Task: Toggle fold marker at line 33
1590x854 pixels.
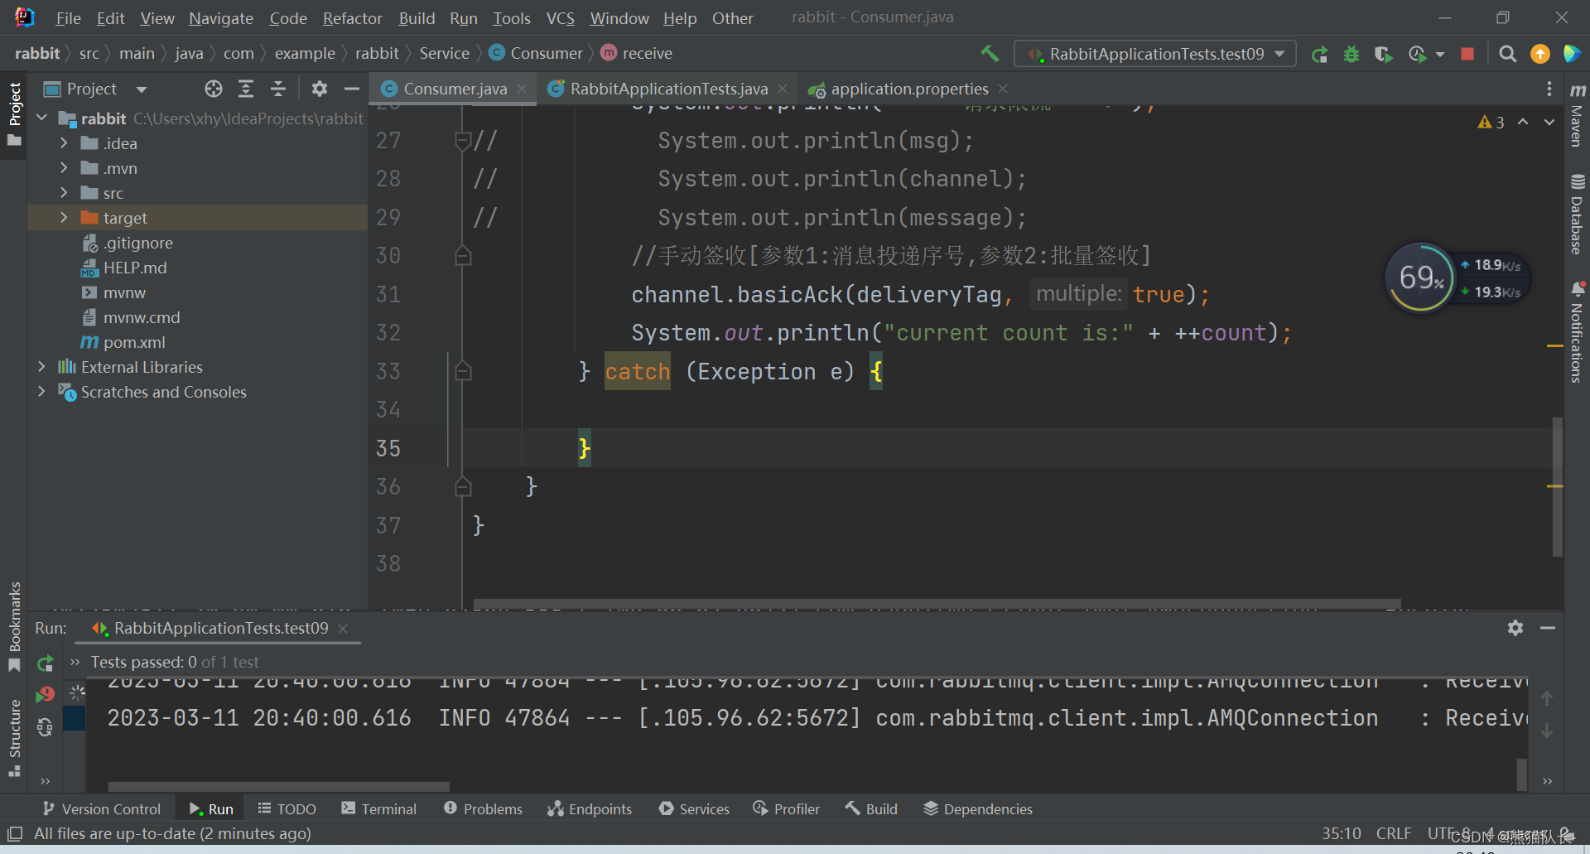Action: 463,371
